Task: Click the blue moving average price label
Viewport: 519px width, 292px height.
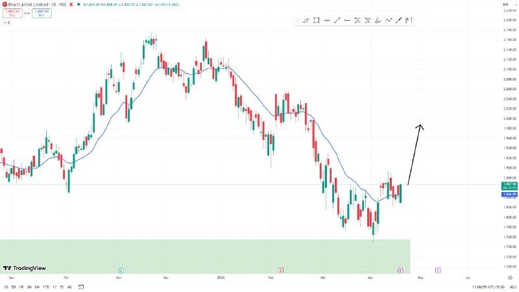Action: coord(509,194)
